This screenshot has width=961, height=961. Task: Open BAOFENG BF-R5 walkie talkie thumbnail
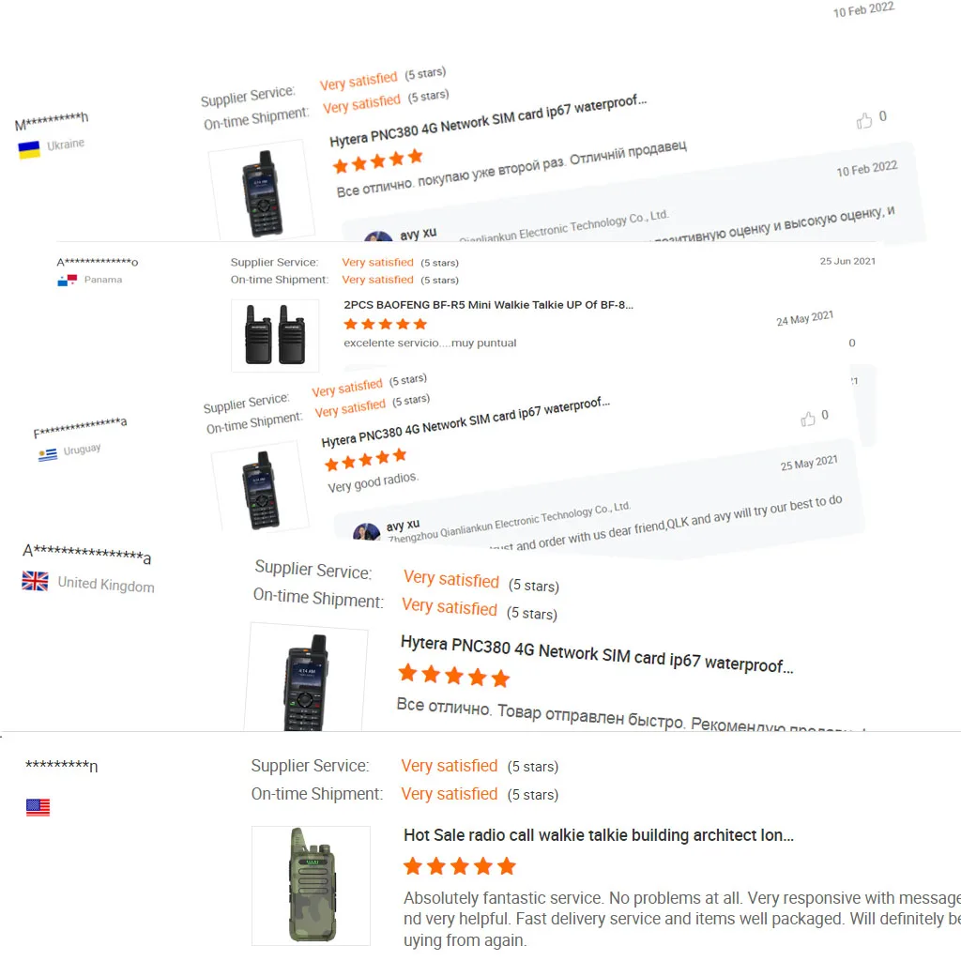tap(275, 335)
